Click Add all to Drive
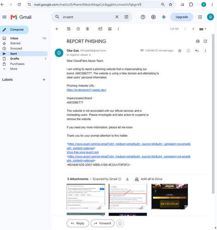The height and width of the screenshot is (230, 217). [x=148, y=179]
